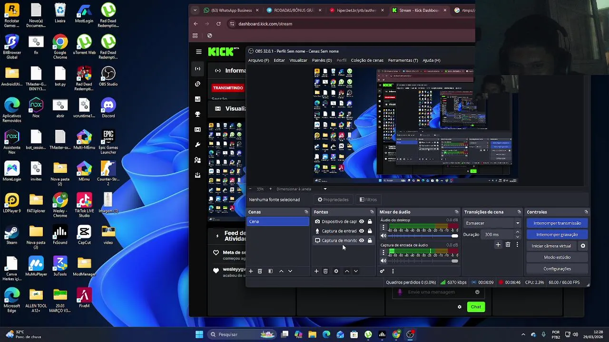The image size is (609, 342).
Task: Open Kick hamburger menu icon
Action: click(199, 51)
